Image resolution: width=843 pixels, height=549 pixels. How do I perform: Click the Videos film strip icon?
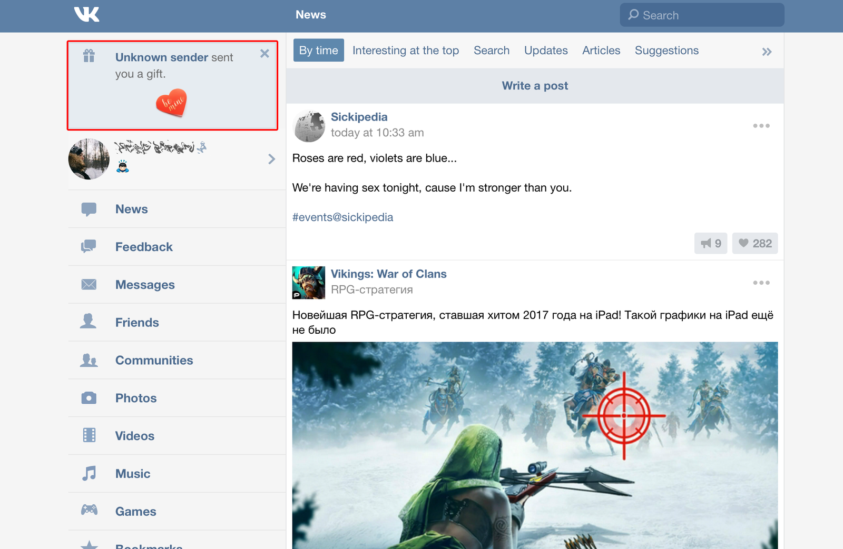tap(90, 435)
